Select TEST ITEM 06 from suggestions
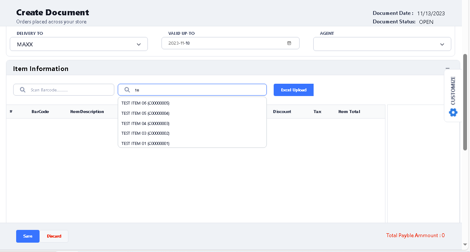Image resolution: width=470 pixels, height=252 pixels. (145, 103)
